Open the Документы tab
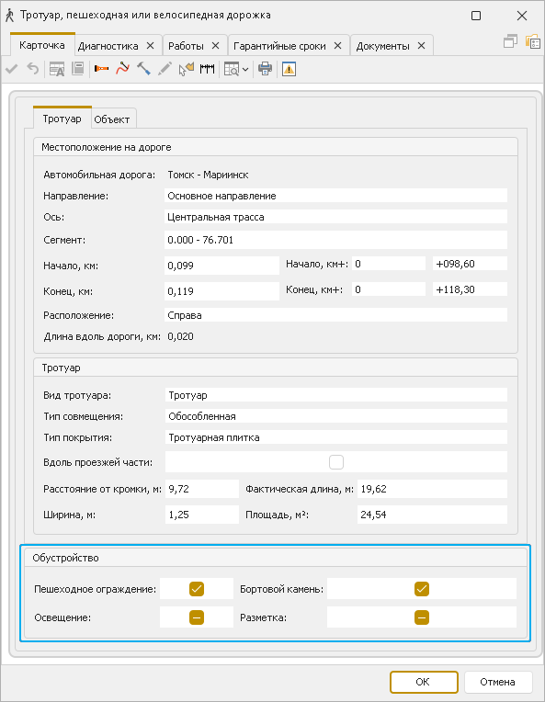 click(x=382, y=46)
